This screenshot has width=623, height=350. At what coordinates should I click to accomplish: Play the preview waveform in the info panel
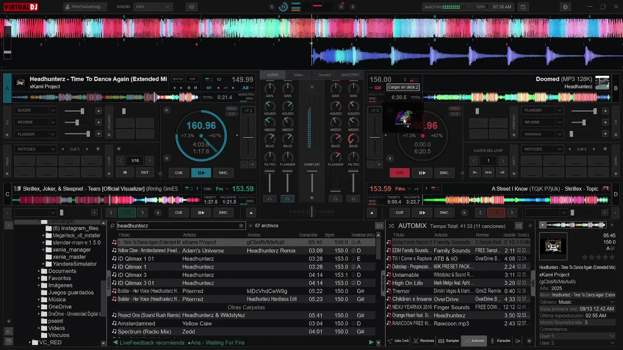pos(543,225)
